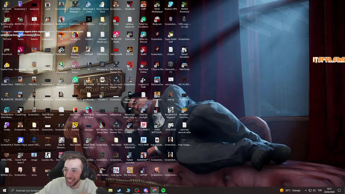Launch Guilded from the desktop

pos(75,126)
